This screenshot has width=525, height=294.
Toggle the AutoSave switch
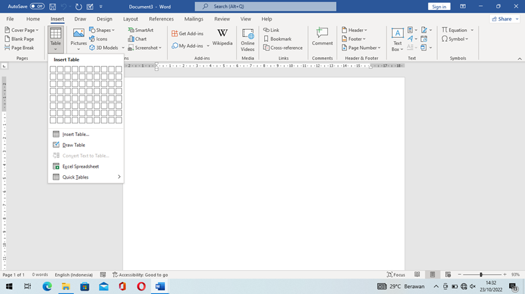[x=37, y=7]
